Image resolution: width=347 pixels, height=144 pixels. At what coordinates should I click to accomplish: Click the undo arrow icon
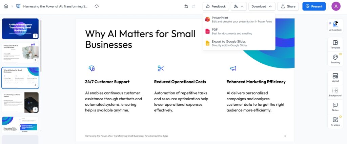186,6
